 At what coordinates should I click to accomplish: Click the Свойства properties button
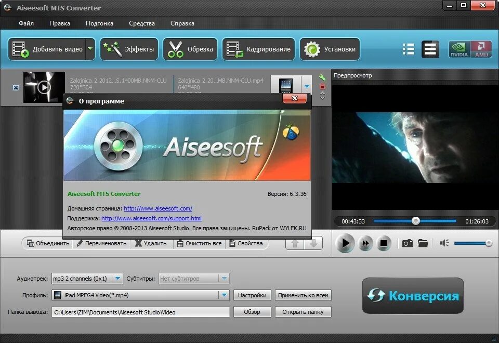[x=246, y=243]
